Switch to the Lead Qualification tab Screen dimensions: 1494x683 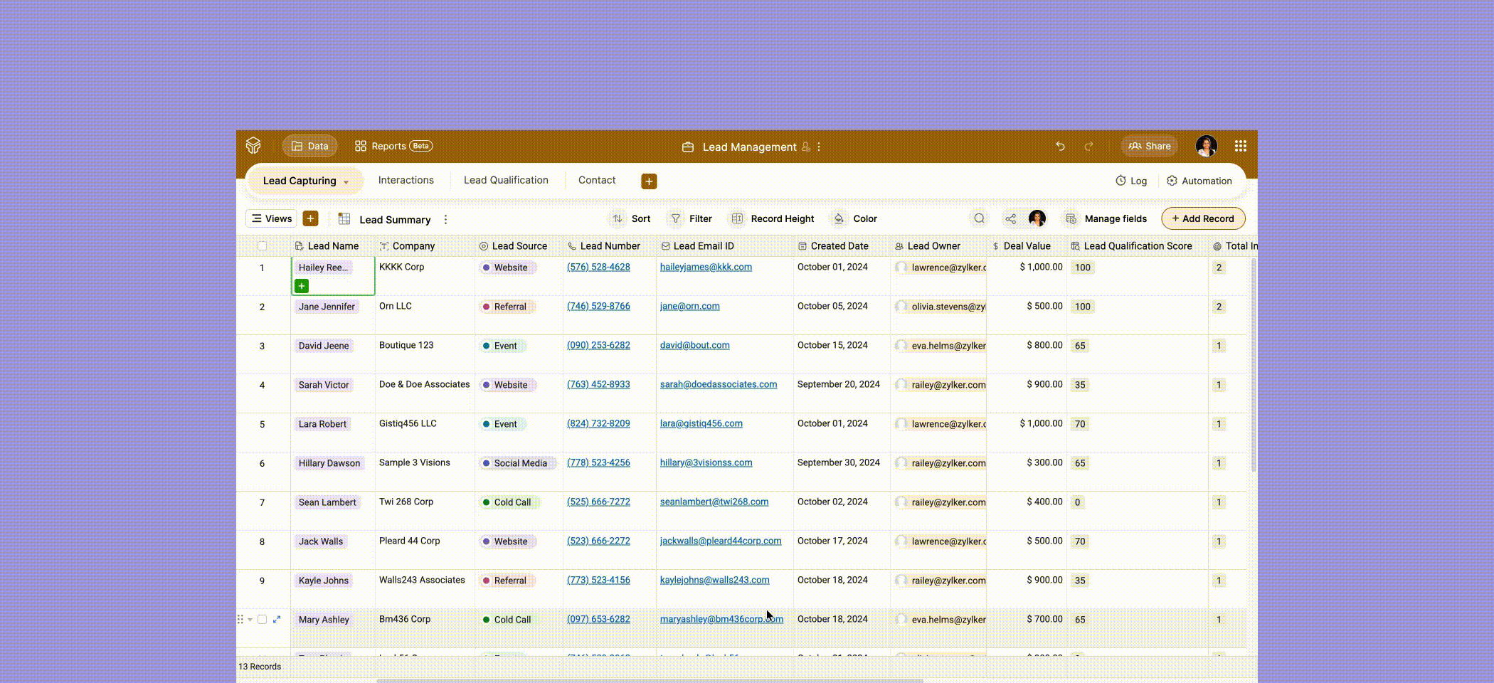tap(506, 180)
